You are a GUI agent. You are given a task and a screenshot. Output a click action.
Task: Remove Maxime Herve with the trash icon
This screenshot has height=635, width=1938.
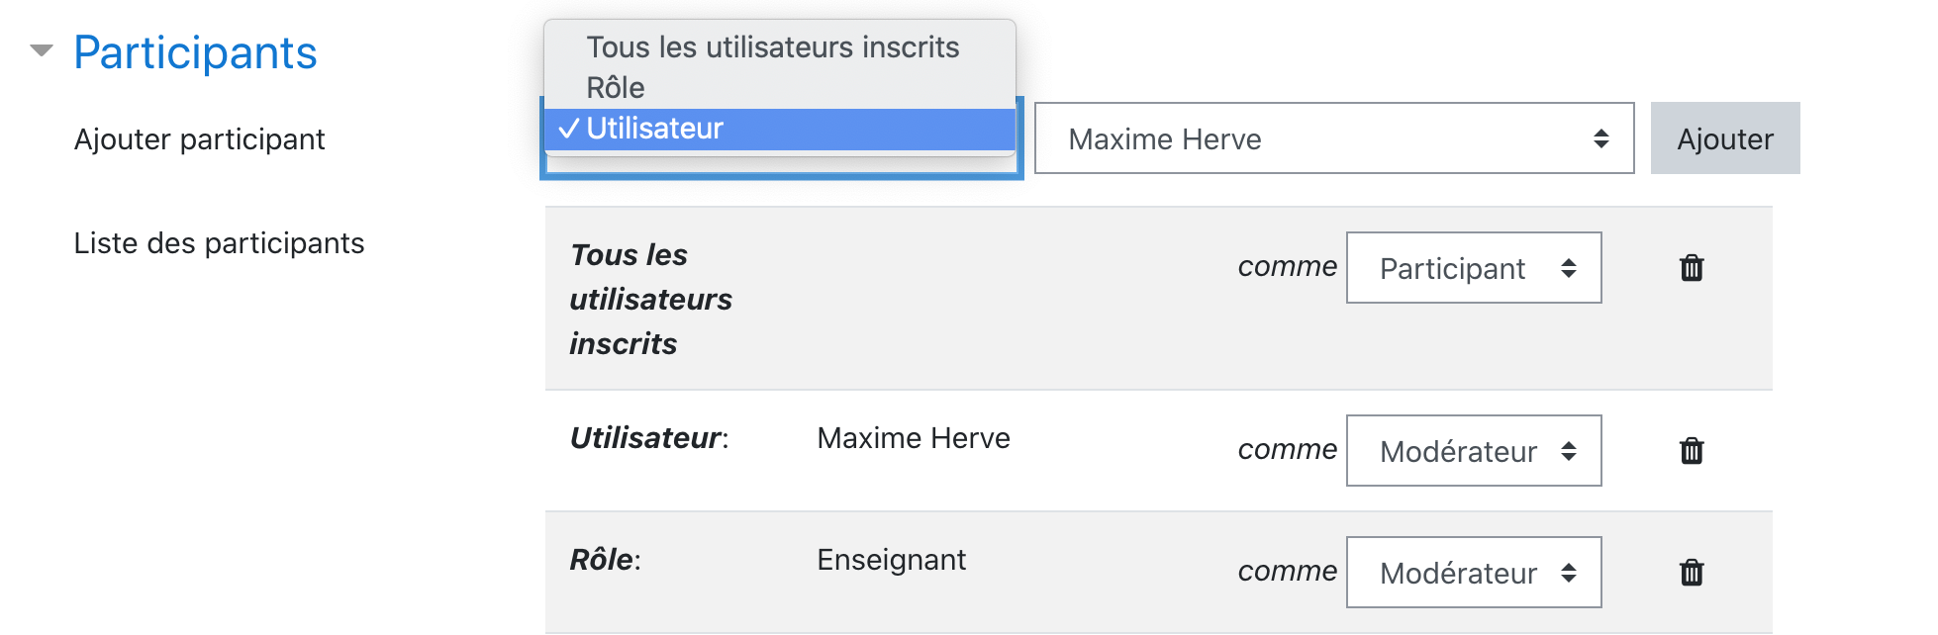[x=1692, y=451]
